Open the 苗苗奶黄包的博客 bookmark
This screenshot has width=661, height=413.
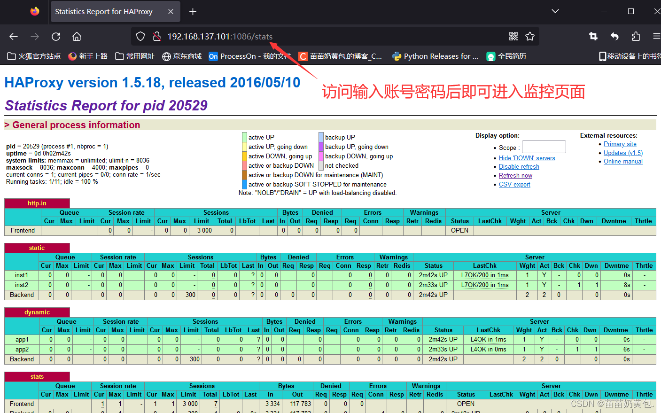341,56
